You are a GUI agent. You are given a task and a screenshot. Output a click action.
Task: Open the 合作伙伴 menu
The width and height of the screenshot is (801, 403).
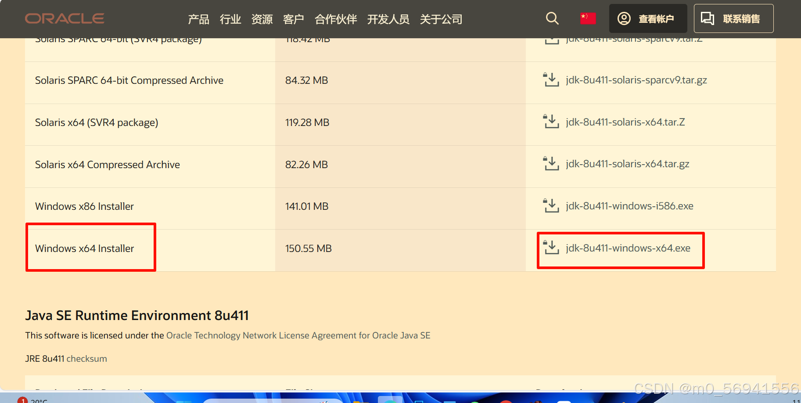(336, 19)
